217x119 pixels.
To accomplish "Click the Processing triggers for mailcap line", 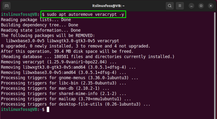I will [x=66, y=99].
